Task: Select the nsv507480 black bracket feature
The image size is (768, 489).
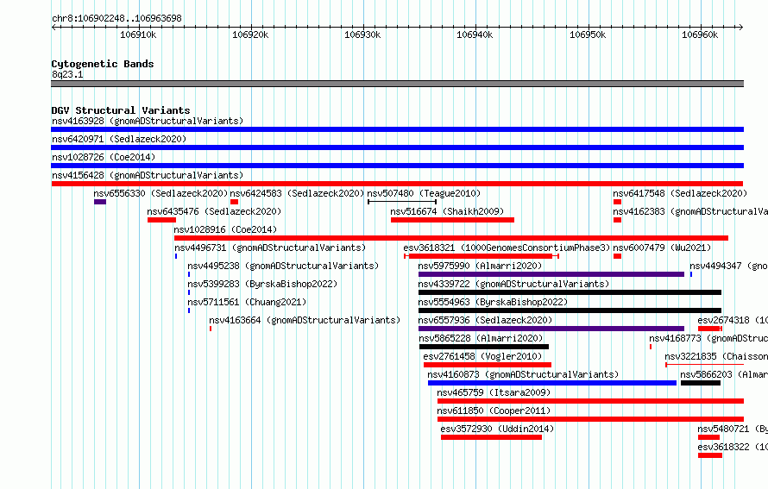Action: [402, 202]
